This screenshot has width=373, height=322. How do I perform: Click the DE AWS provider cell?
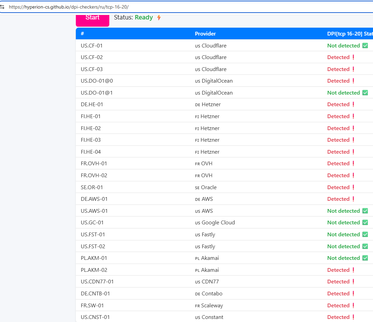pyautogui.click(x=204, y=199)
